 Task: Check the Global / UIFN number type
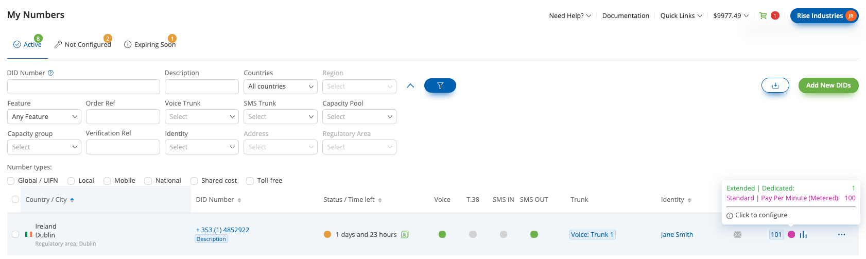tap(11, 181)
